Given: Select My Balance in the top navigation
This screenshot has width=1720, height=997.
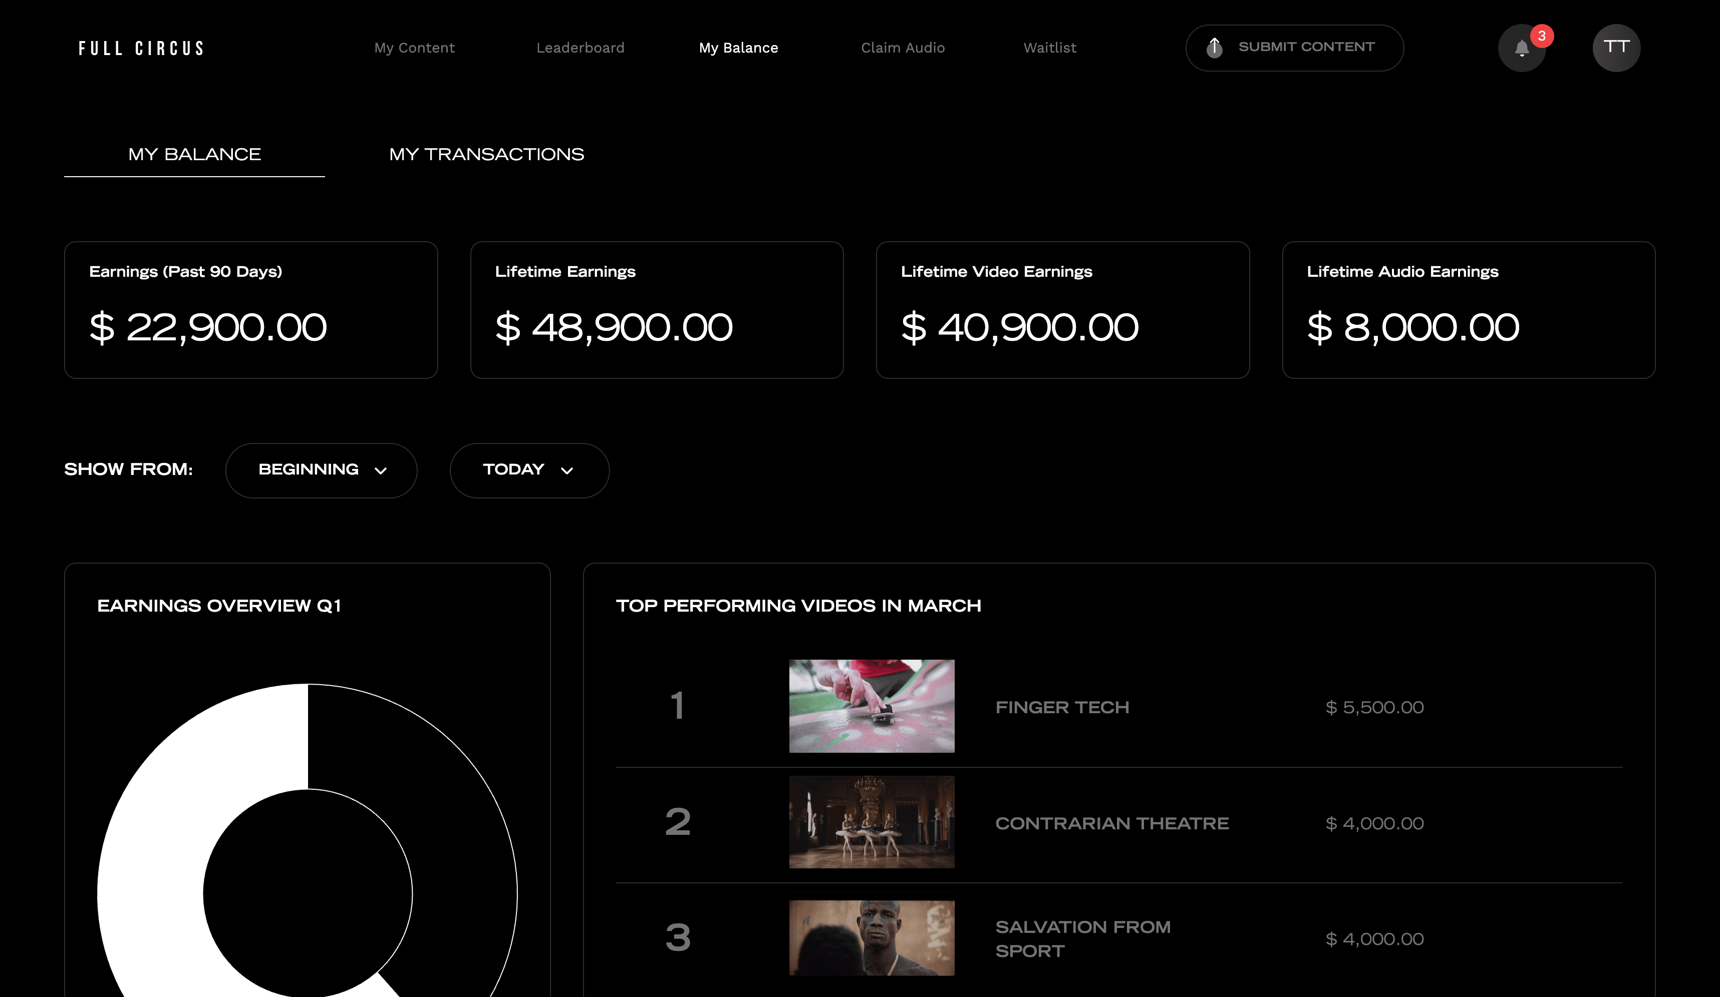Looking at the screenshot, I should [x=738, y=48].
